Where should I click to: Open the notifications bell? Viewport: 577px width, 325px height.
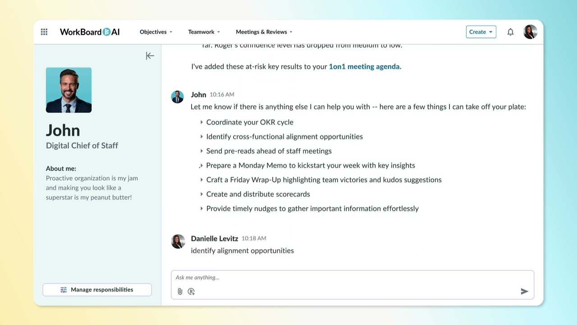(x=510, y=32)
